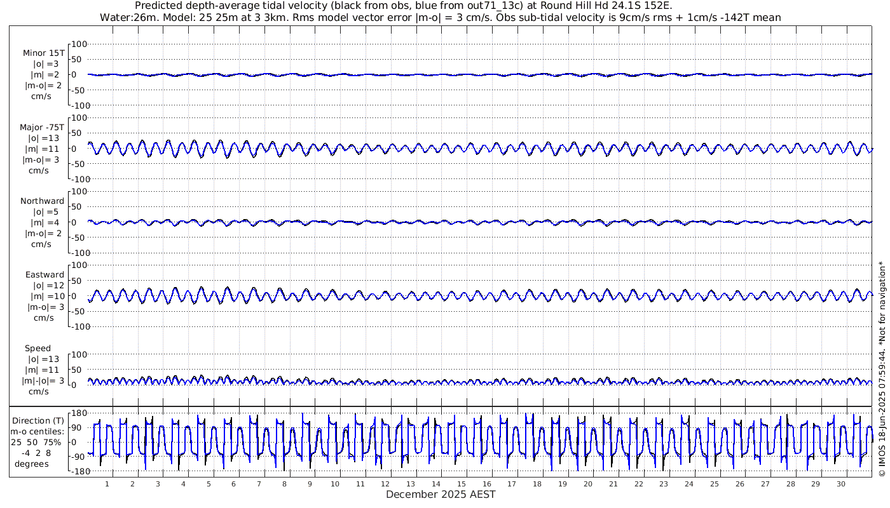Click the 'Direction (T)' panel label
The height and width of the screenshot is (508, 890).
coord(38,420)
